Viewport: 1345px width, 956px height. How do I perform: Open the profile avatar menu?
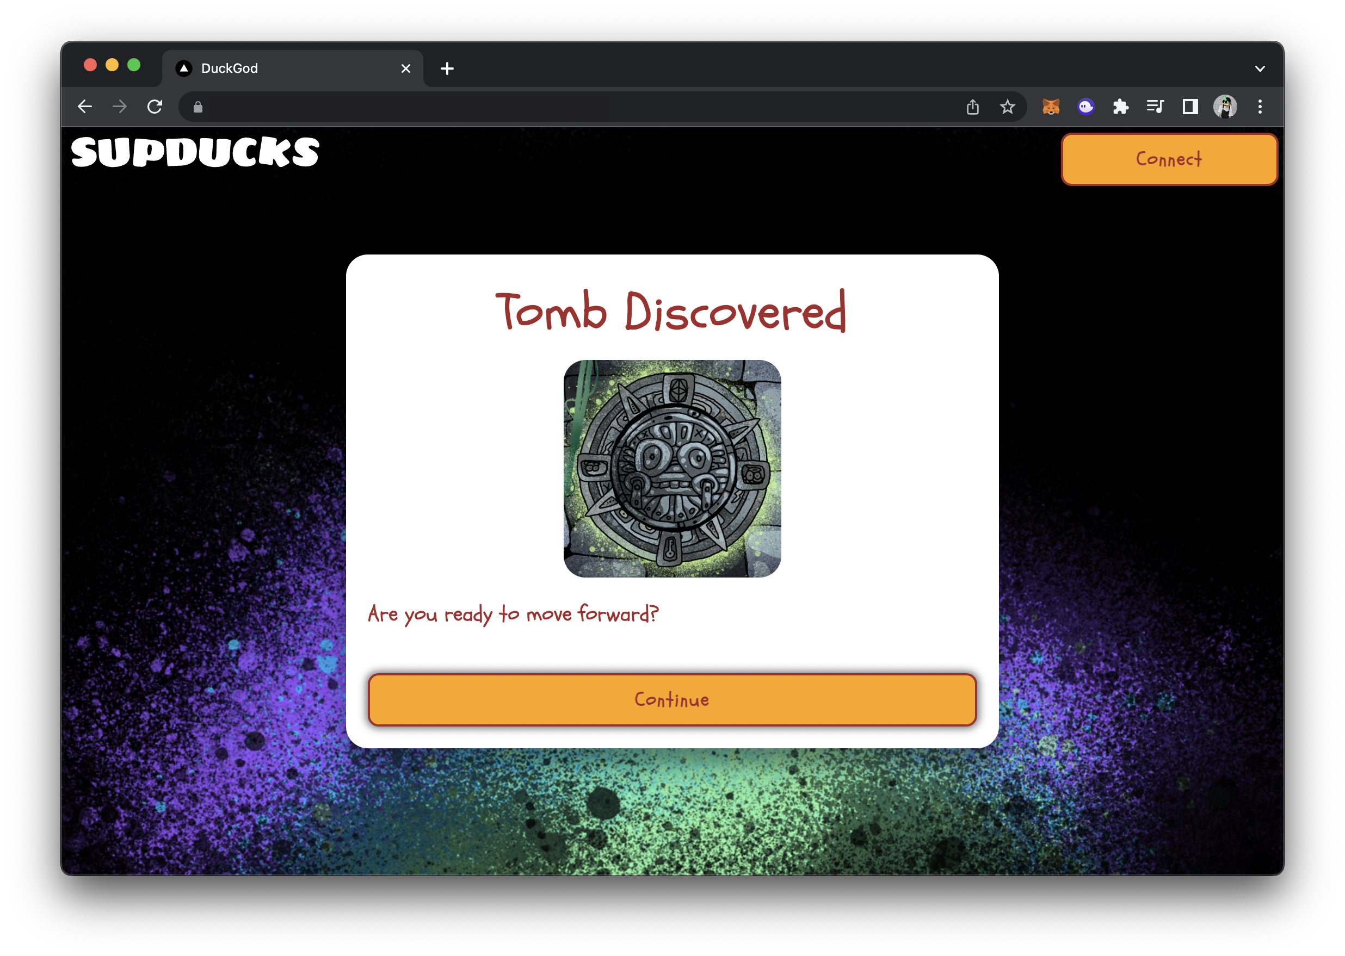pyautogui.click(x=1225, y=107)
